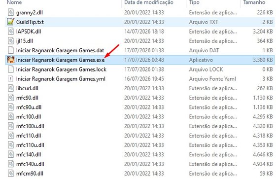The image size is (276, 179).
Task: Click the Iniciar Ragnarok Garagem Games.lock icon
Action: tap(11, 69)
